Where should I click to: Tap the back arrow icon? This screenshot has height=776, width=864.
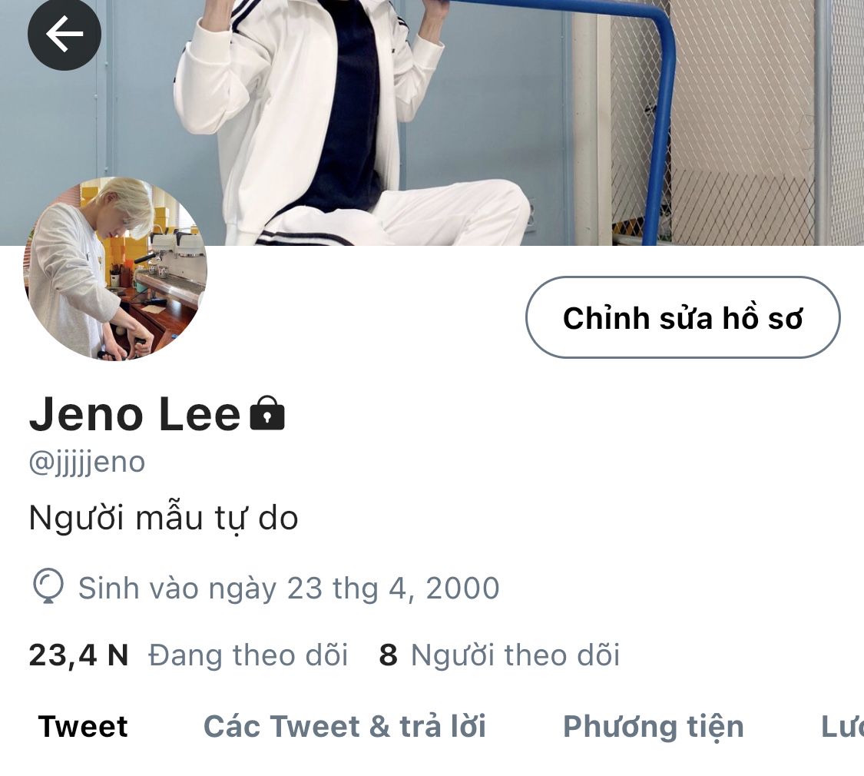[x=64, y=34]
